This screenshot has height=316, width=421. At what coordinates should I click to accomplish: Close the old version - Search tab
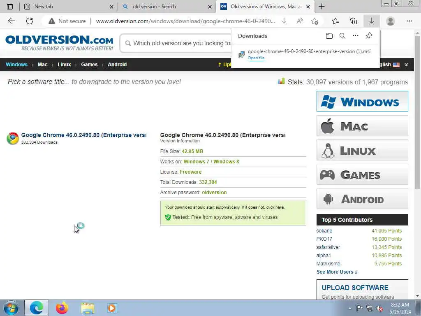pos(210,7)
